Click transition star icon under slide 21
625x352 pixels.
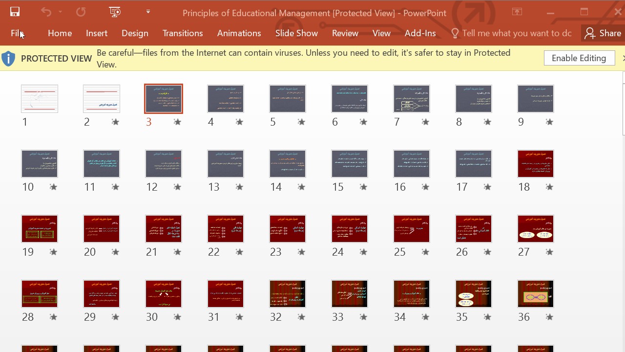point(177,252)
